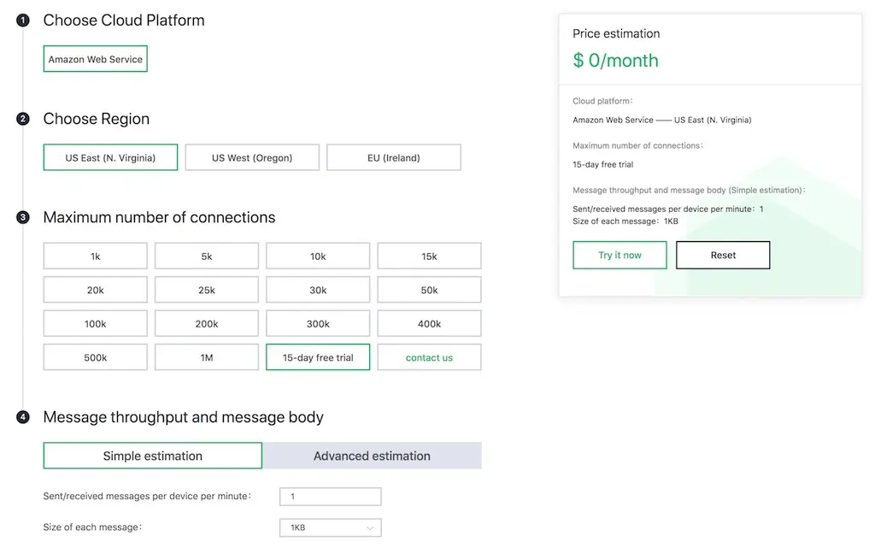Choose the US West (Oregon) region
Viewport: 875px width, 548px height.
click(x=252, y=157)
